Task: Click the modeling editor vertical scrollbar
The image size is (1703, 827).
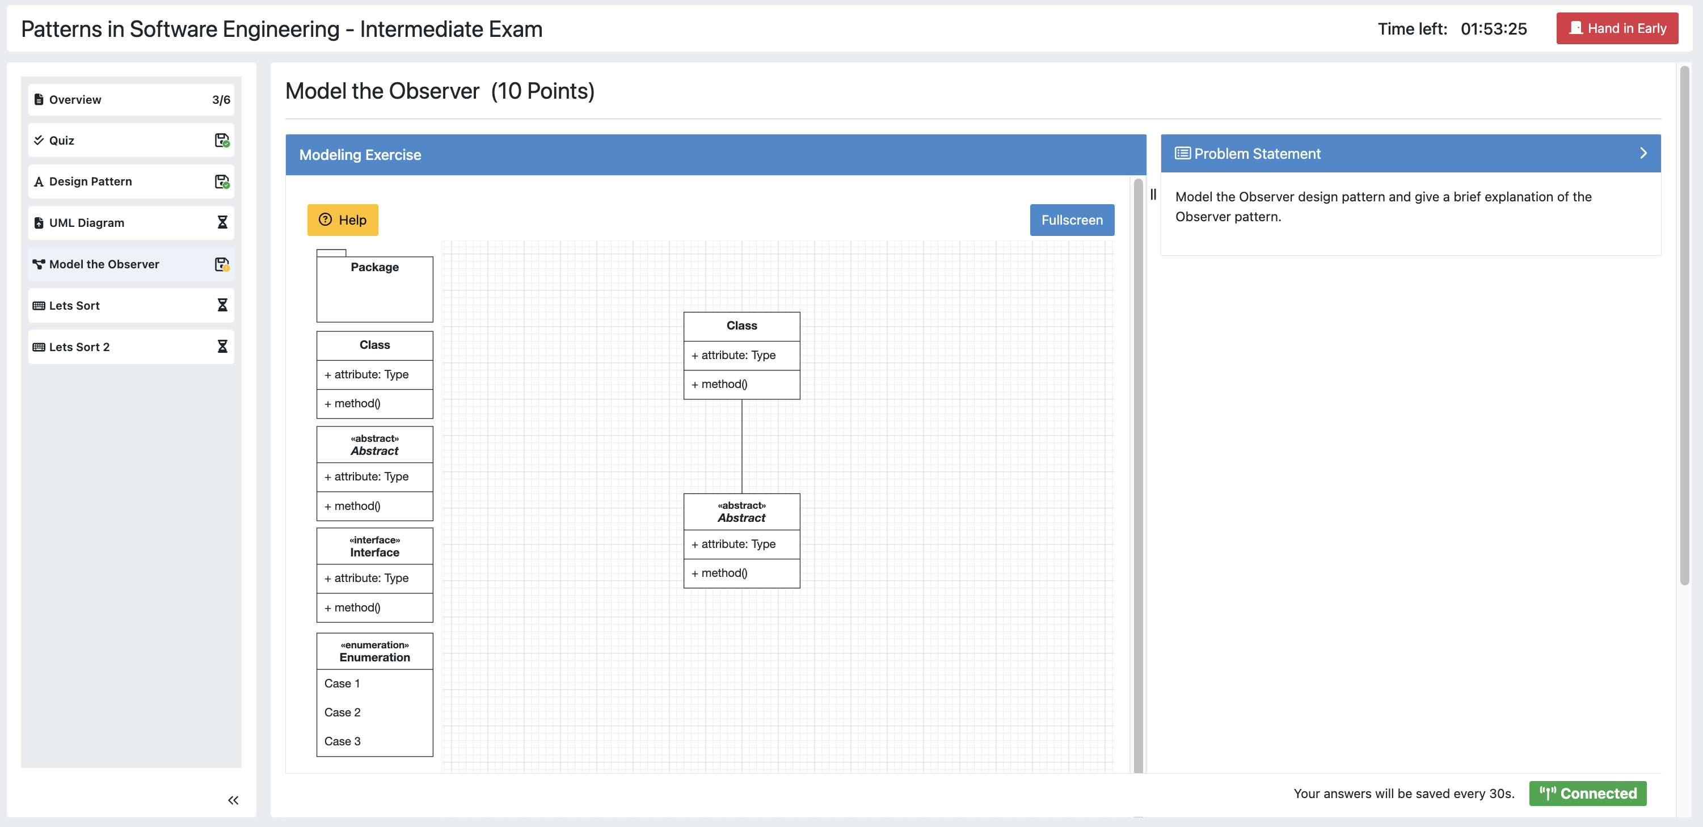Action: [x=1139, y=475]
